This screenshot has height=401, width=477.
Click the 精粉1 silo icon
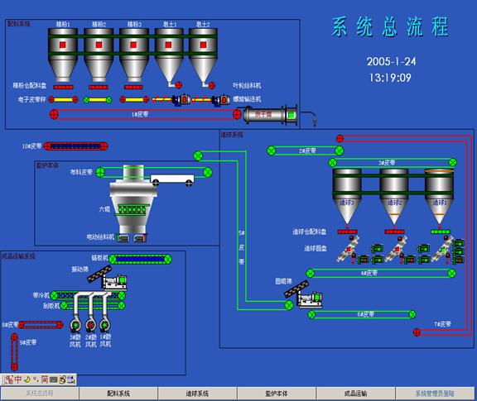point(63,55)
